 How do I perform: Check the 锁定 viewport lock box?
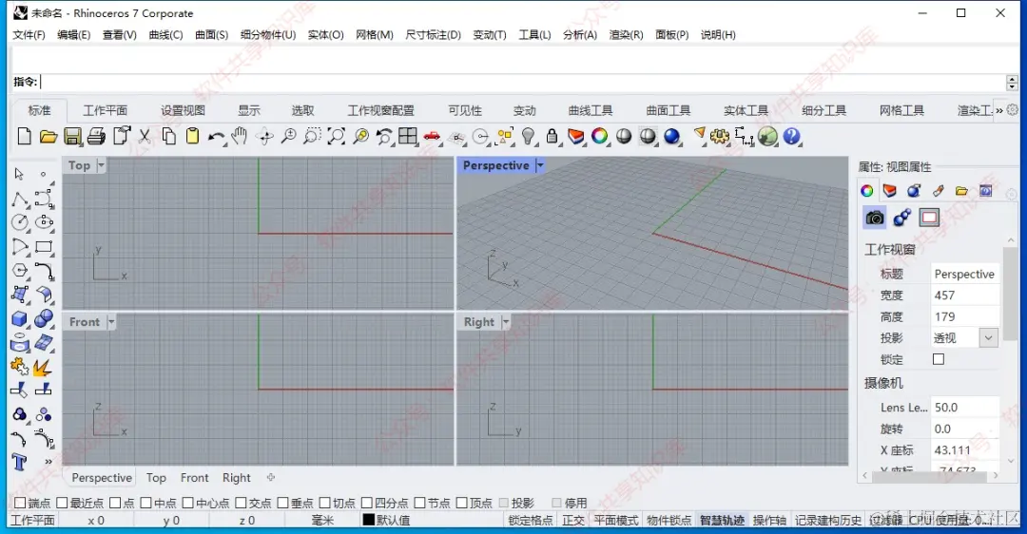pos(939,359)
